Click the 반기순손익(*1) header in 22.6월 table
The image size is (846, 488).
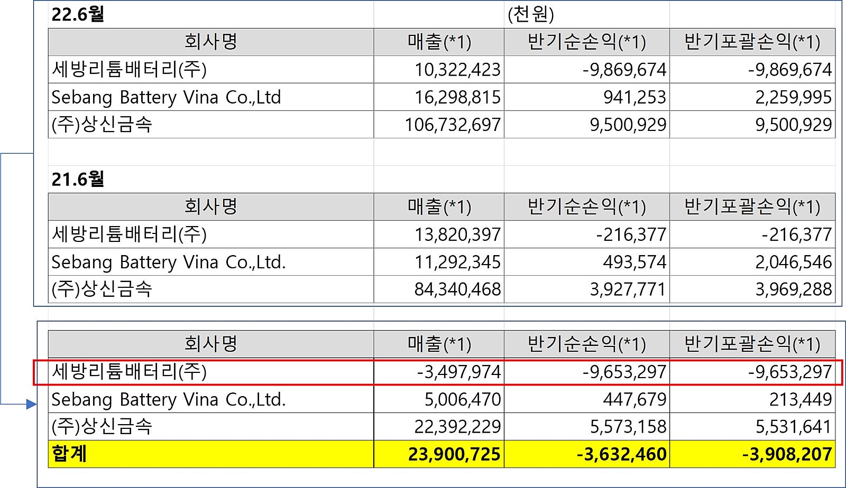[587, 42]
